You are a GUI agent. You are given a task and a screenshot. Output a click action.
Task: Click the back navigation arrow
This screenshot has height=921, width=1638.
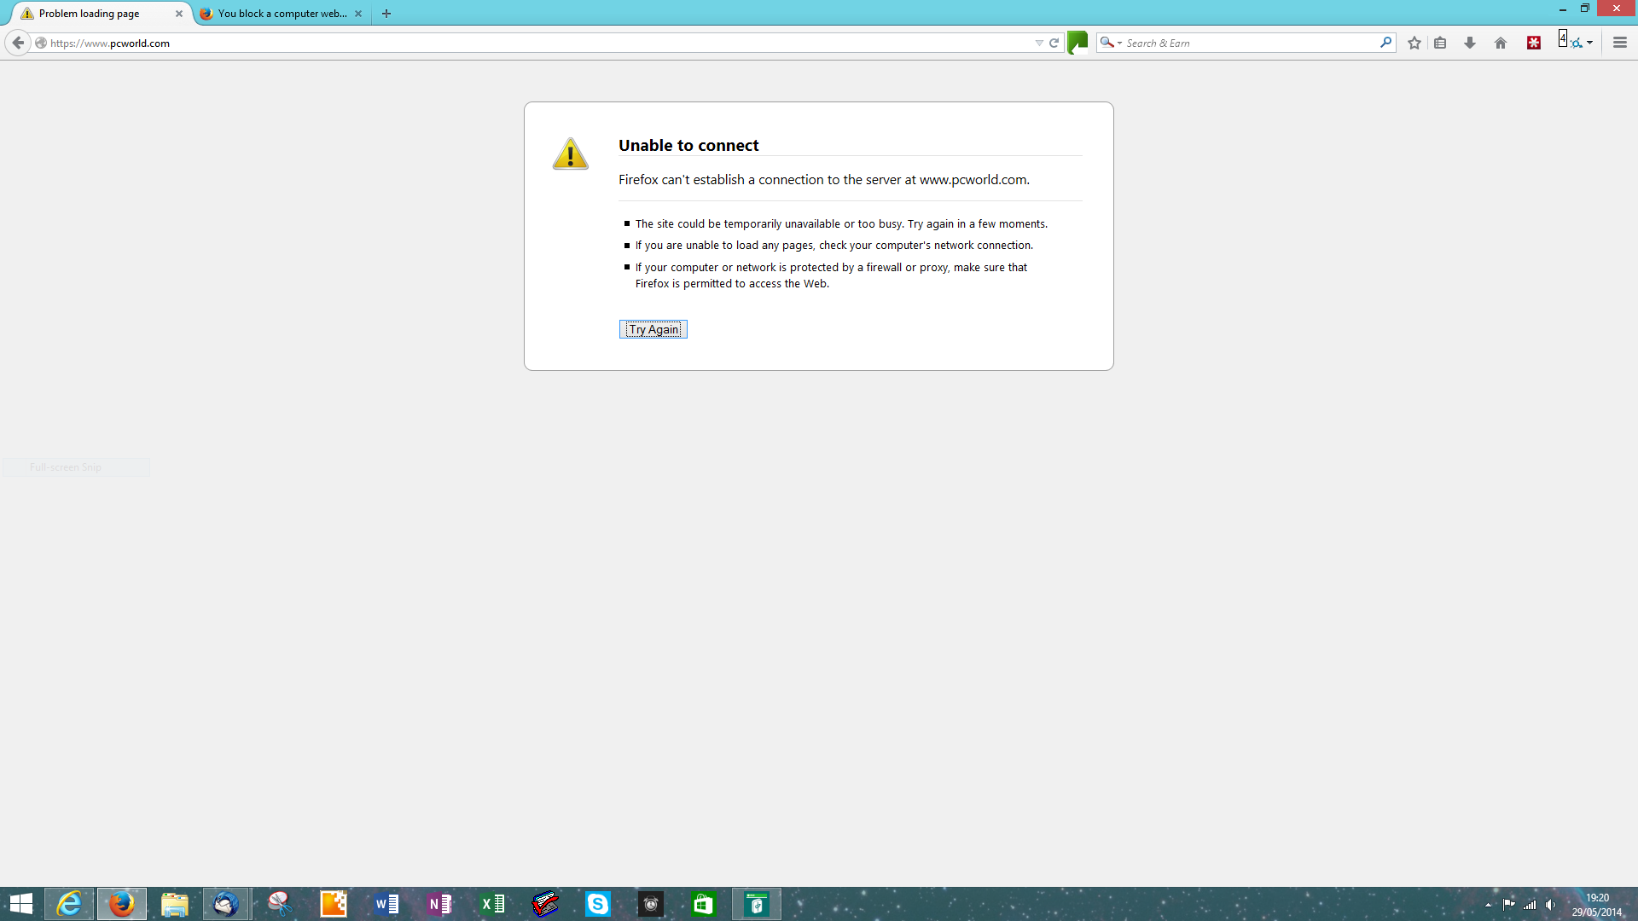18,43
